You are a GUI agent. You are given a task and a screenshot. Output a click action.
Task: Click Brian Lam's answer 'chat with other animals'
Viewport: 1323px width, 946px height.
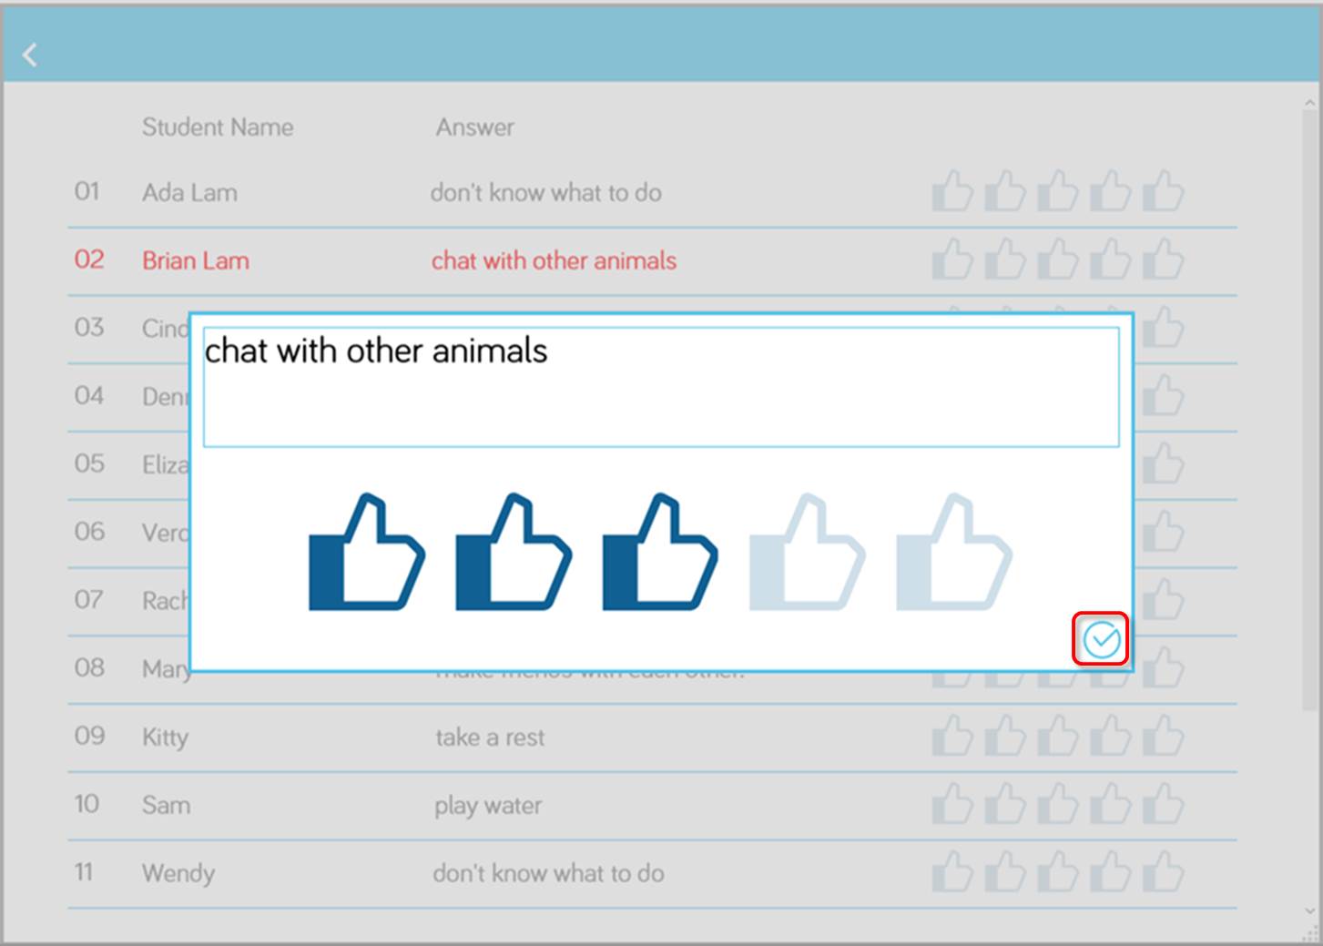coord(554,261)
